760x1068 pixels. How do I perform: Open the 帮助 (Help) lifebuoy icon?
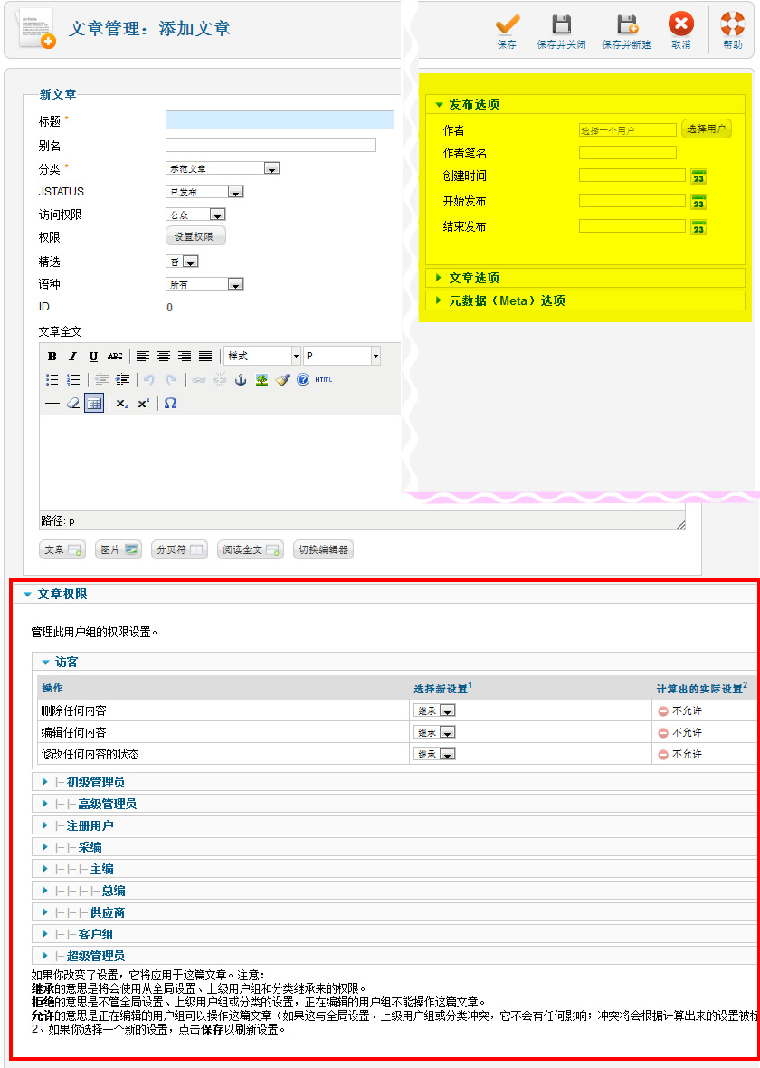point(733,24)
